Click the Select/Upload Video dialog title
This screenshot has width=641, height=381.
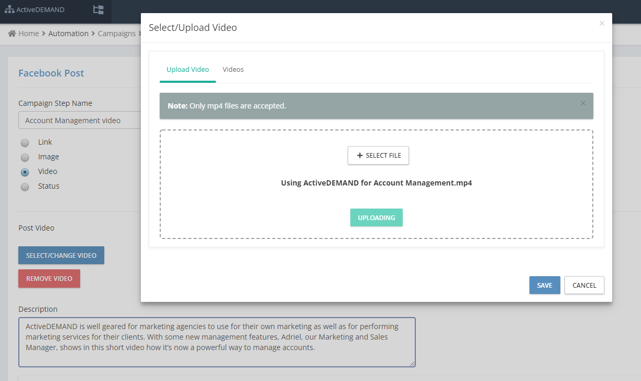[193, 28]
